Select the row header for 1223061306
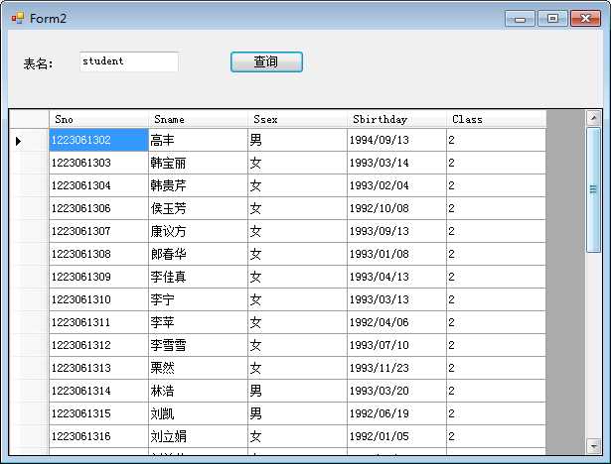The width and height of the screenshot is (611, 464). coord(29,208)
